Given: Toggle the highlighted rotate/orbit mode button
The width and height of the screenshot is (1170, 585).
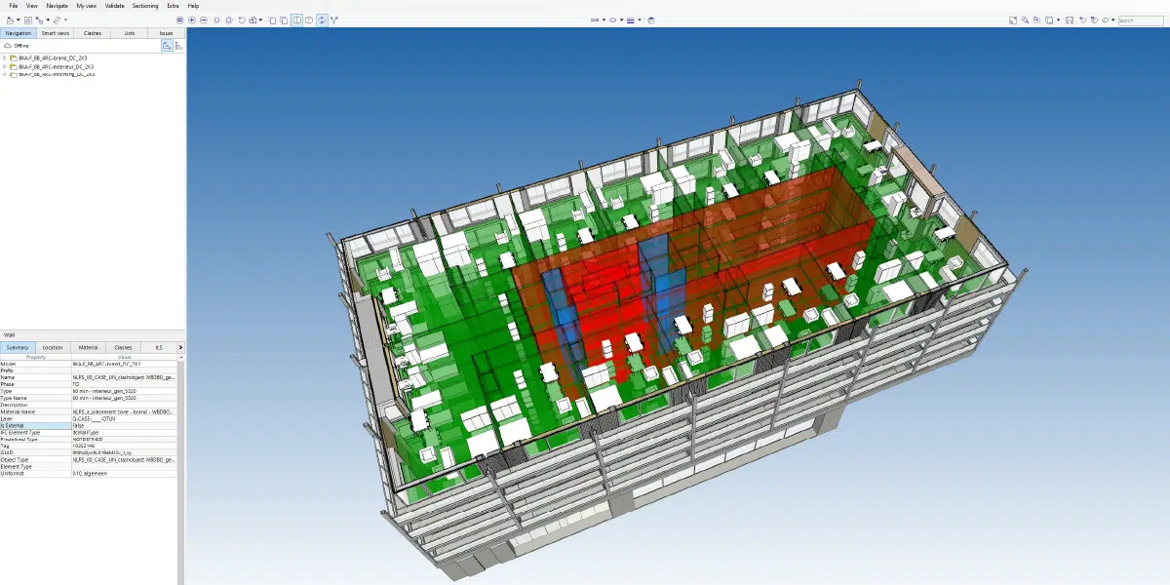Looking at the screenshot, I should point(321,19).
